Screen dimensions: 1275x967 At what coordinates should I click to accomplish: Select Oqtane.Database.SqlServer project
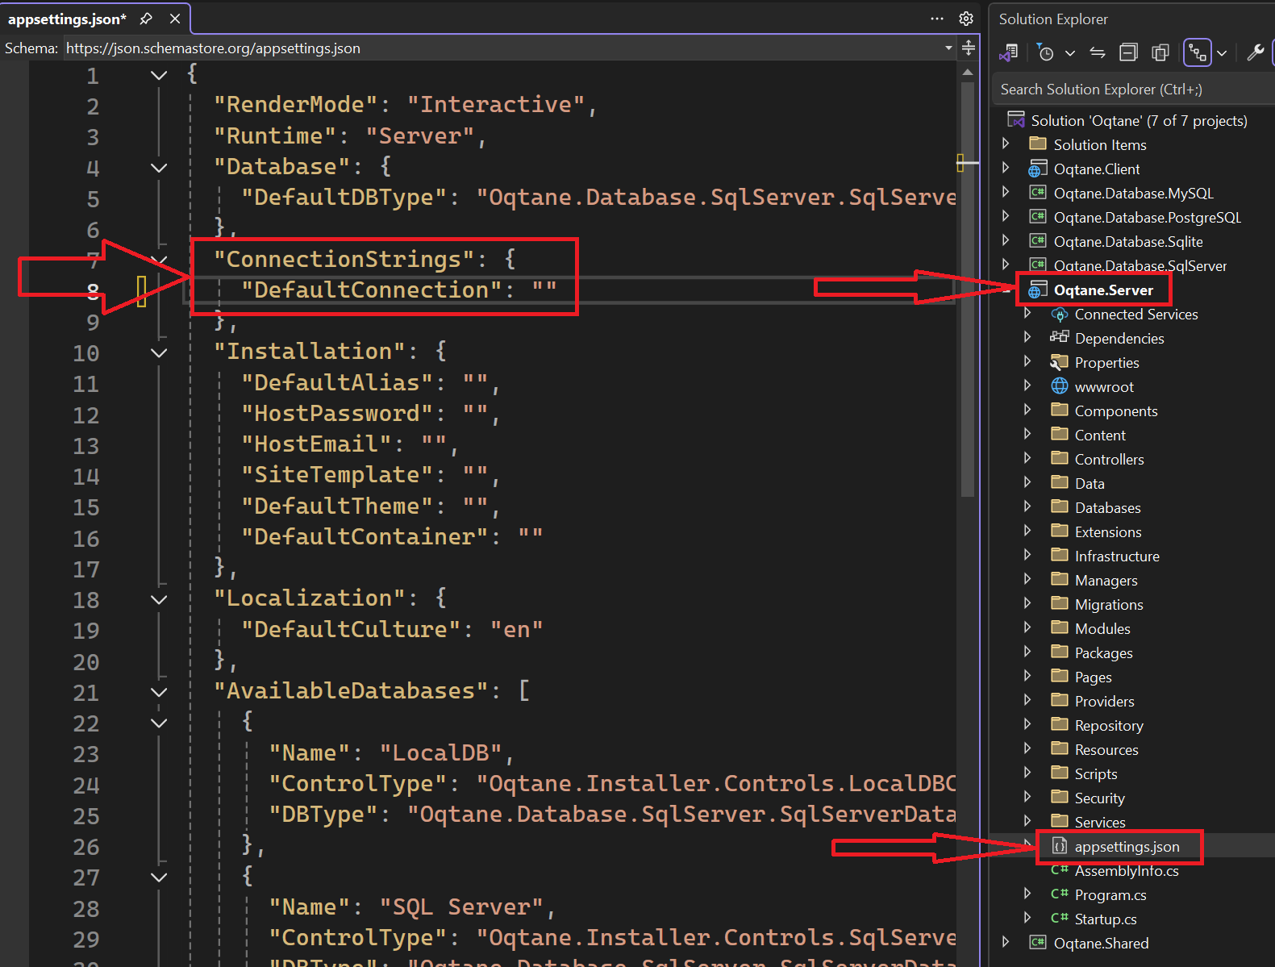click(1140, 265)
